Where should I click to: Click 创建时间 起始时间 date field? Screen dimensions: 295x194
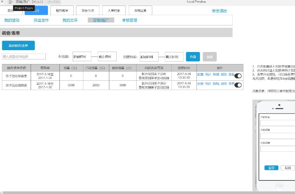149,57
